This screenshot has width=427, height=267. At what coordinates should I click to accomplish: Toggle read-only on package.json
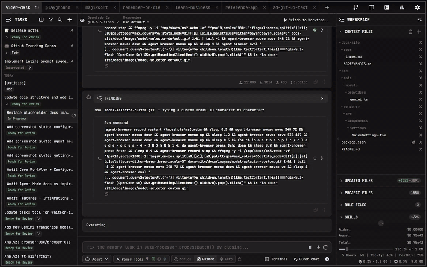413,142
